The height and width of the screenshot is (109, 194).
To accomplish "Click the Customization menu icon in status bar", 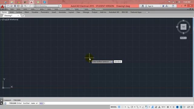I will (192, 107).
